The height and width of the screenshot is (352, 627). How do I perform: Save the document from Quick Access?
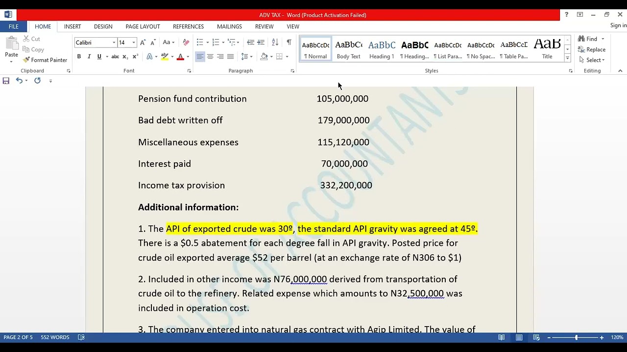6,81
